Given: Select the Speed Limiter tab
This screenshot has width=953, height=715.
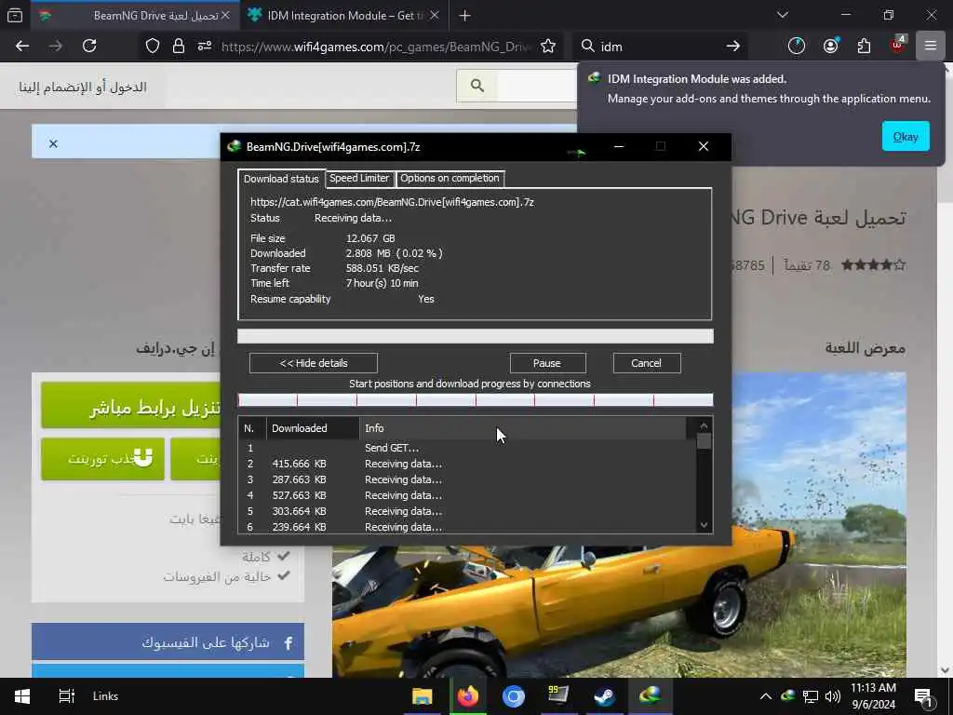Looking at the screenshot, I should [x=359, y=178].
